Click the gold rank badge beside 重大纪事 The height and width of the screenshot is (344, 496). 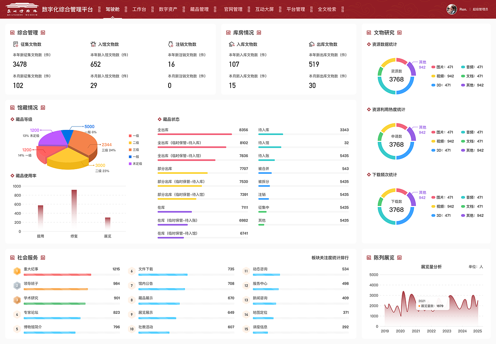click(x=17, y=271)
